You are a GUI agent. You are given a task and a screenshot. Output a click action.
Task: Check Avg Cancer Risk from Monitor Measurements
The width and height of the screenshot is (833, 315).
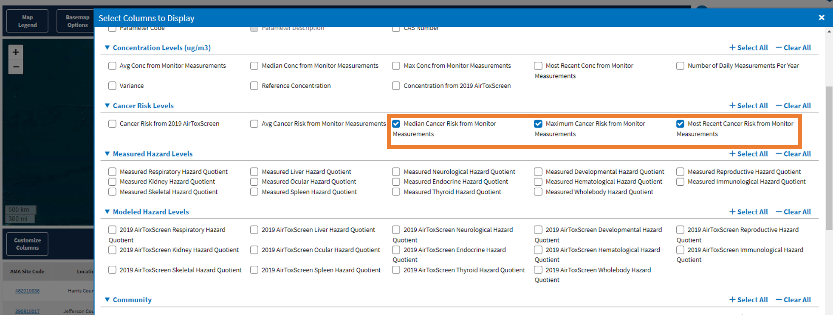click(x=254, y=124)
